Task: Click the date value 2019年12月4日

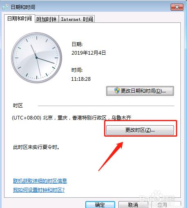Action: coord(89,53)
